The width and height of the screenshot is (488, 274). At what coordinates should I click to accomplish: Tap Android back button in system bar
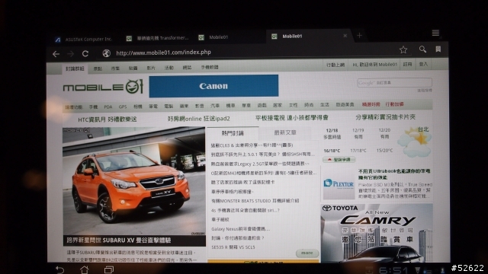pyautogui.click(x=59, y=269)
